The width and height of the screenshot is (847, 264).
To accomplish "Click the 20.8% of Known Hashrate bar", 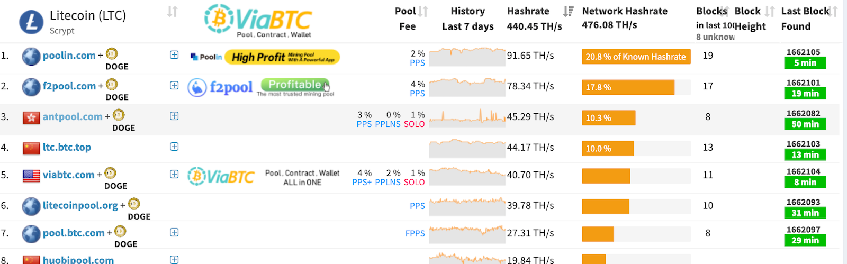I will [x=636, y=57].
